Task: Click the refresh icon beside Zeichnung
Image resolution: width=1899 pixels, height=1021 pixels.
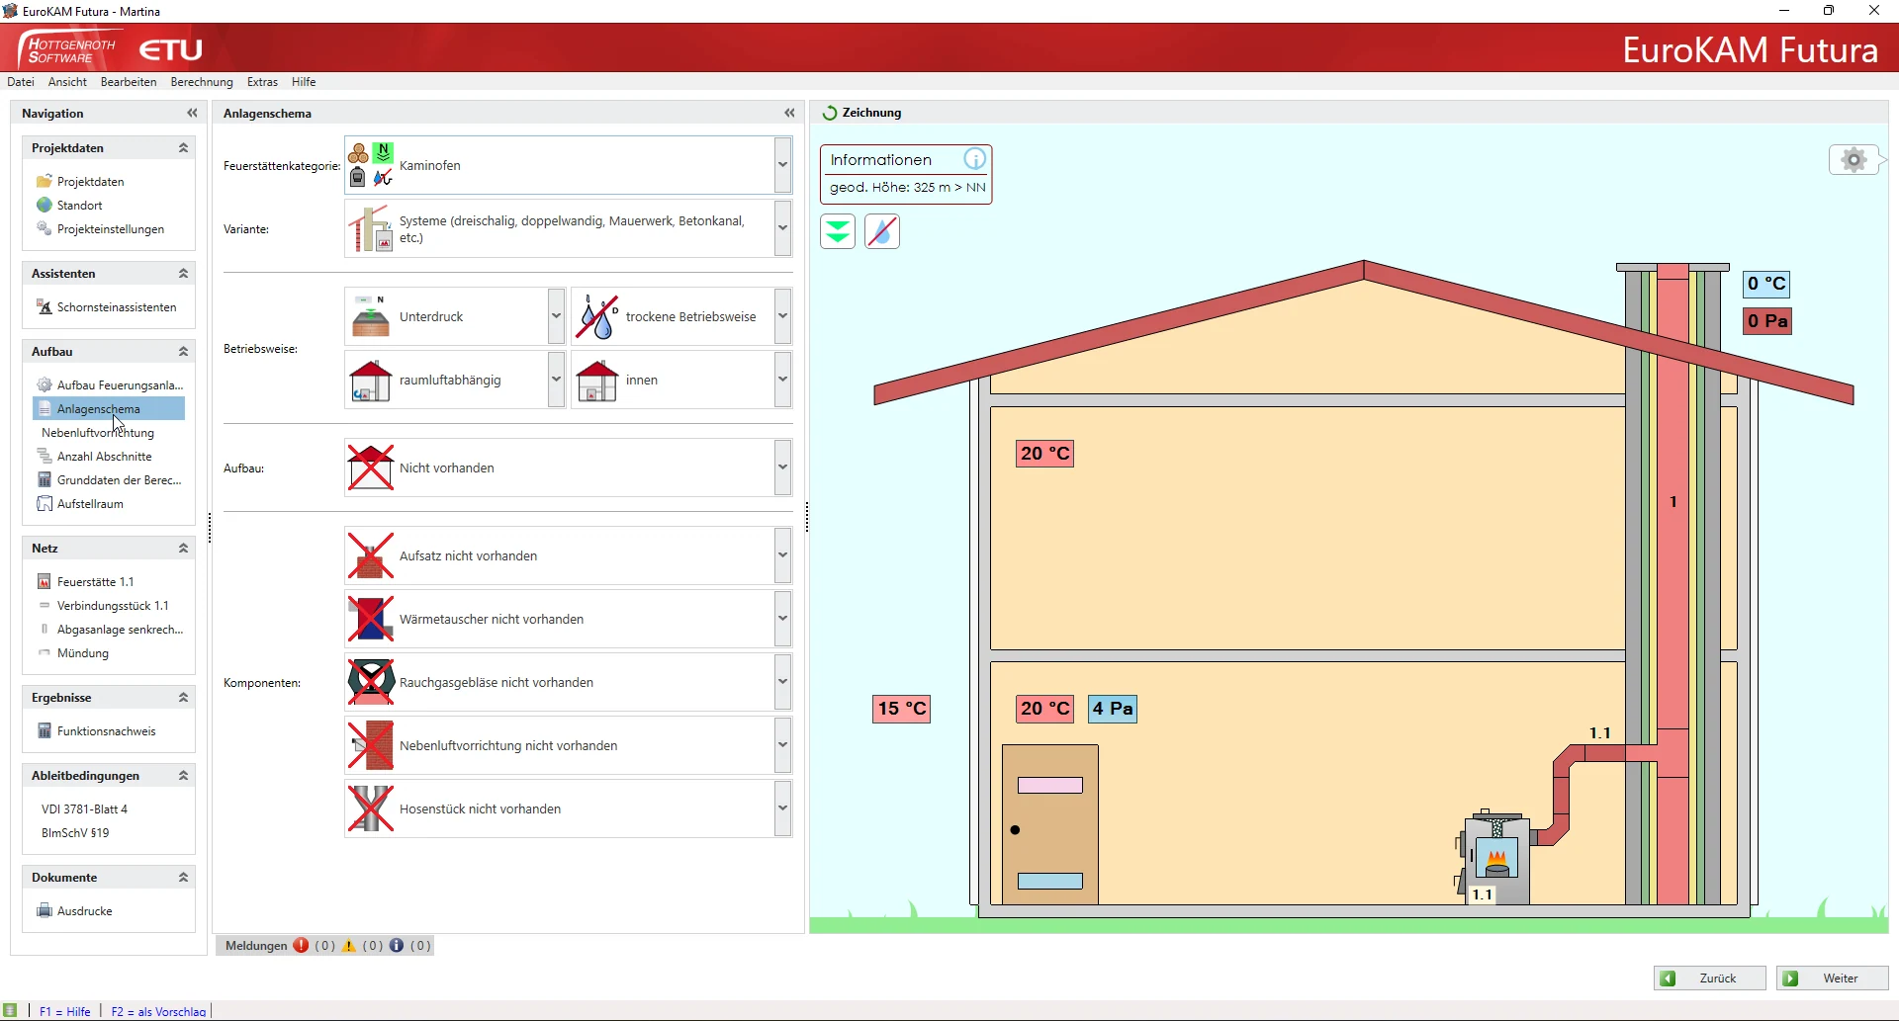Action: tap(830, 114)
